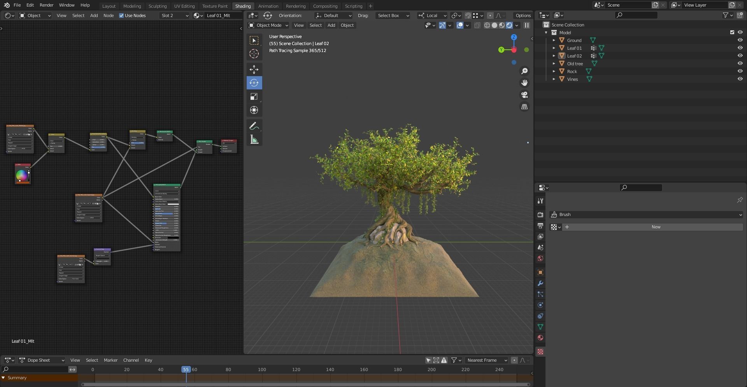747x387 pixels.
Task: Select the Annotate tool
Action: click(254, 126)
